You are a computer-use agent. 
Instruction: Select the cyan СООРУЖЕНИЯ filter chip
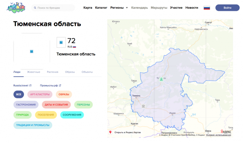(72, 115)
